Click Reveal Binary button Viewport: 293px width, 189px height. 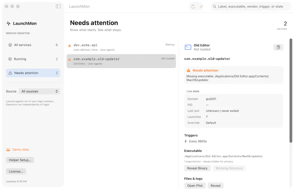click(x=197, y=168)
